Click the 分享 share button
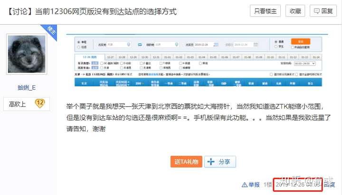The width and height of the screenshot is (342, 195). 220,162
